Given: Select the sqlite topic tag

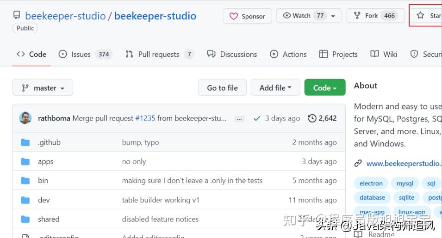Looking at the screenshot, I should pyautogui.click(x=406, y=197).
